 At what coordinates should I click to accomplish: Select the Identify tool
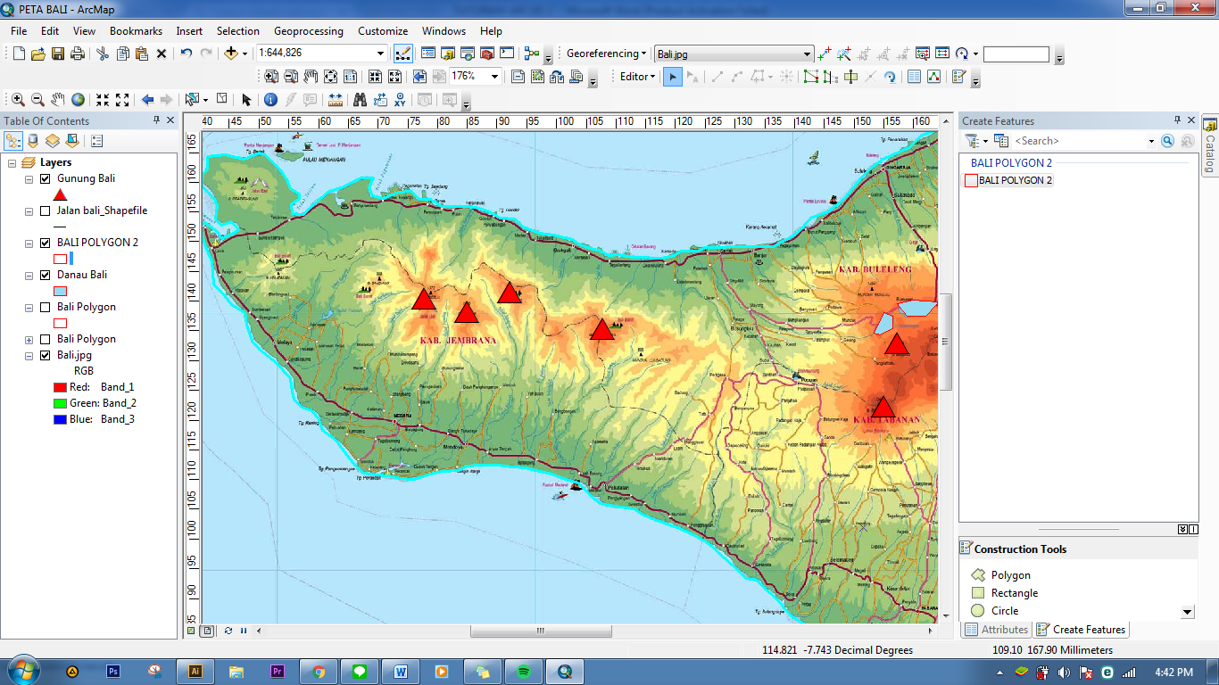tap(270, 100)
